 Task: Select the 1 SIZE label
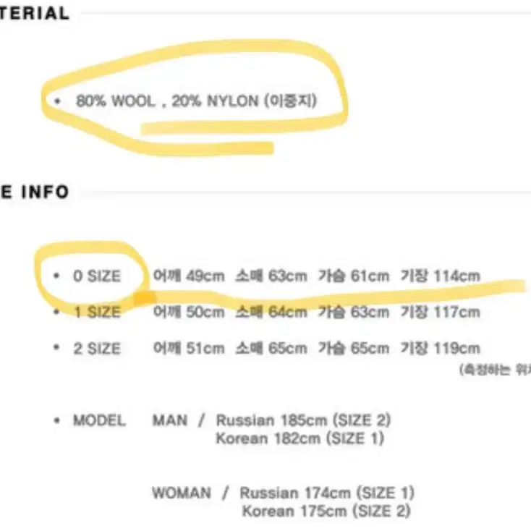tap(97, 312)
